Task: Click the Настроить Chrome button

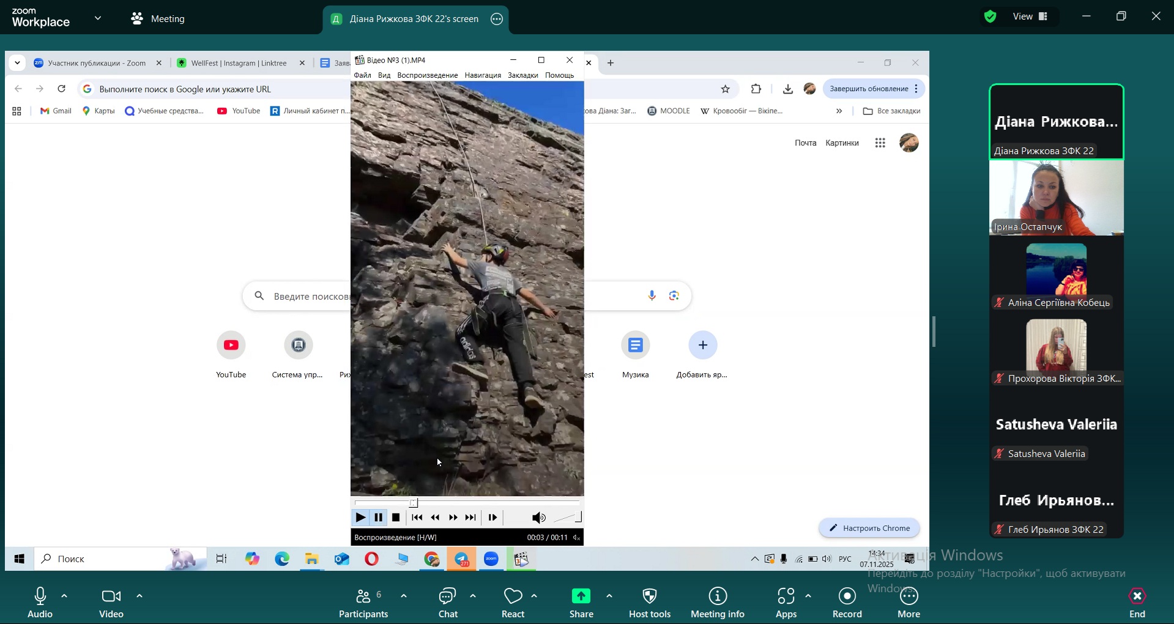Action: tap(869, 528)
